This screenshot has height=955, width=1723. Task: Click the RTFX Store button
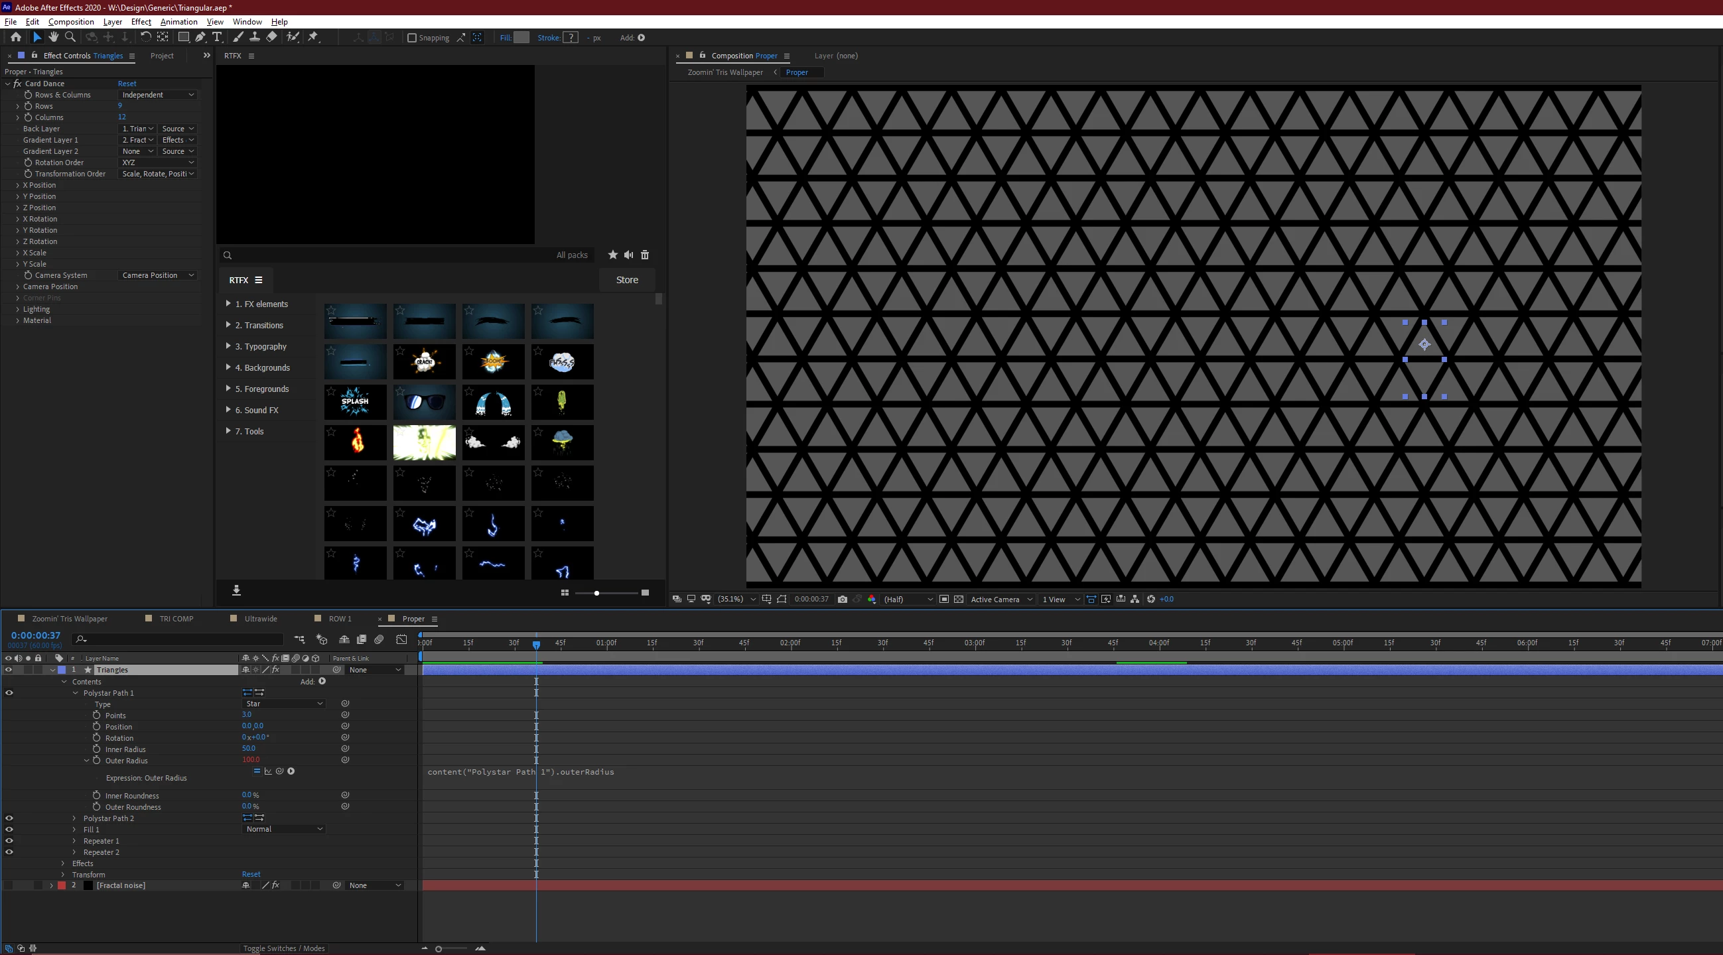(x=626, y=281)
